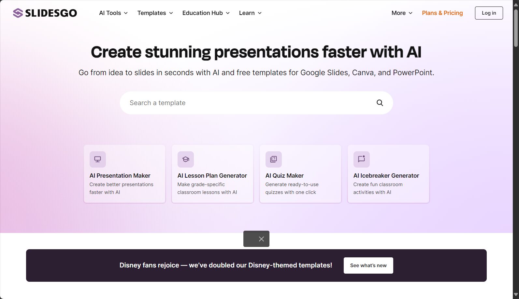
Task: Click 'Create fun classroom activities with AI'
Action: tap(378, 188)
